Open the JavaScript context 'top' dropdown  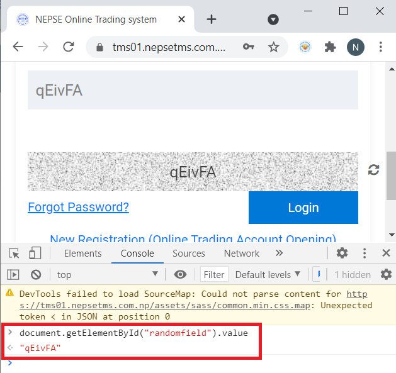pos(107,274)
